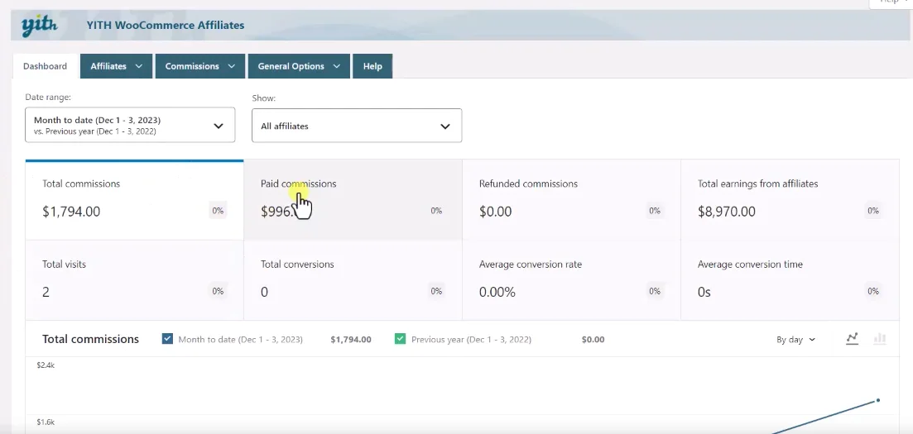The height and width of the screenshot is (434, 913).
Task: Uncheck Month to date series checkbox
Action: point(167,339)
